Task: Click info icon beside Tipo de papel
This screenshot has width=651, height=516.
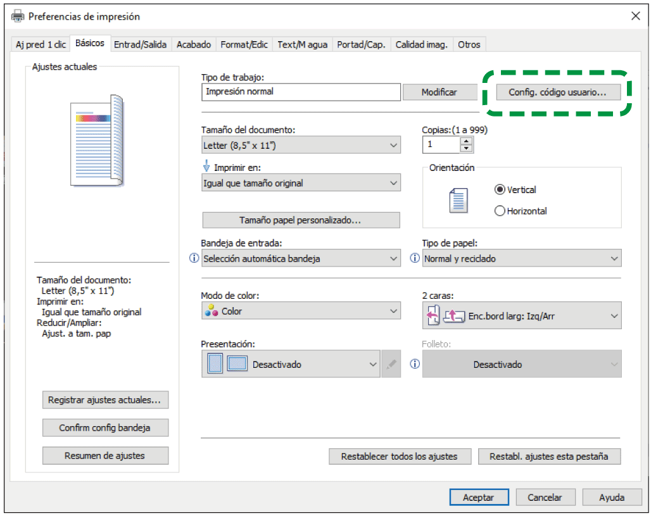Action: coord(415,258)
